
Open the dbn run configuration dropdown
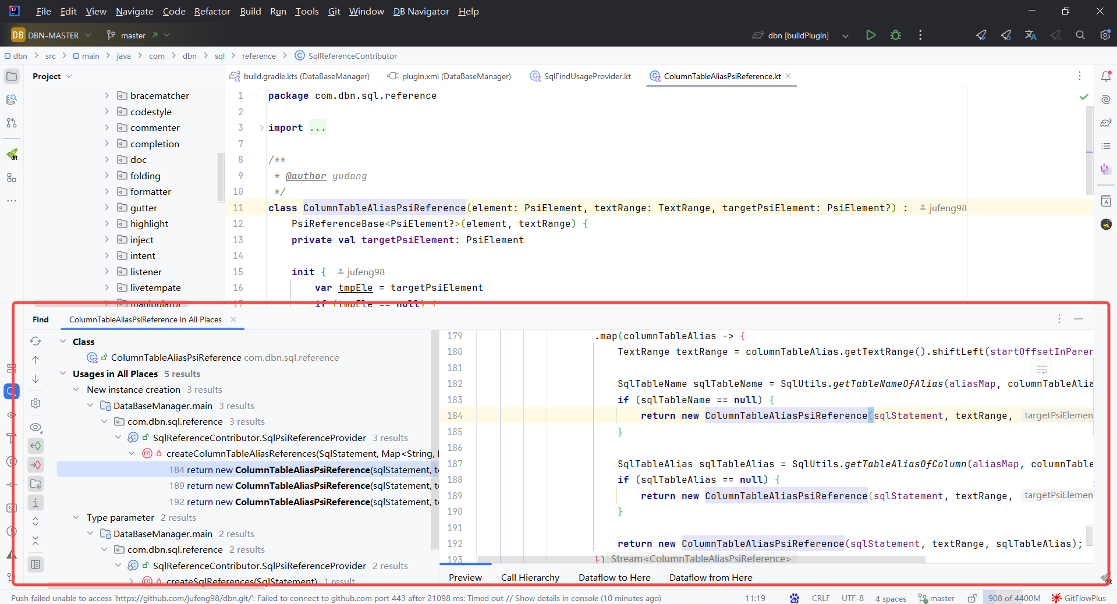click(845, 36)
